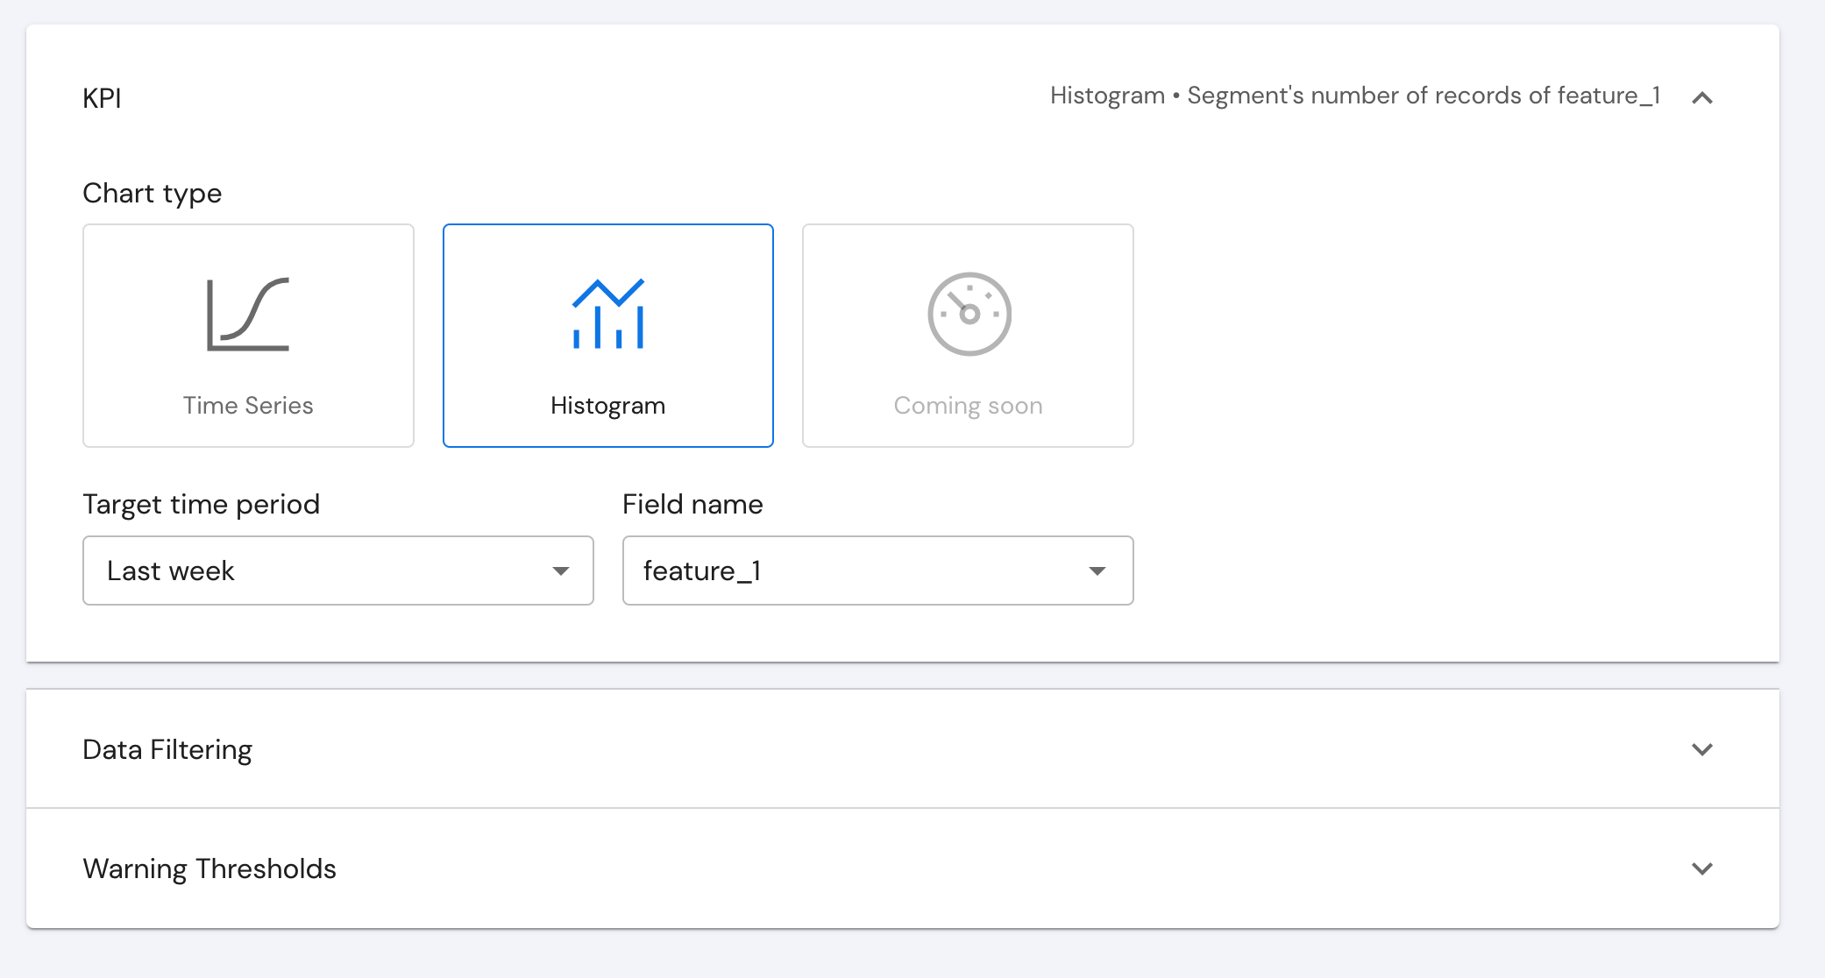Click the Coming soon chart type card
The height and width of the screenshot is (978, 1825).
pyautogui.click(x=968, y=336)
